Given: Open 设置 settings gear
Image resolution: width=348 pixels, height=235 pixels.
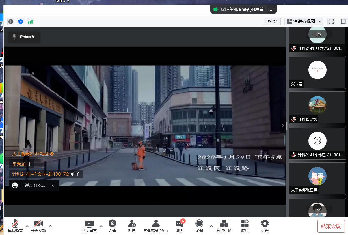Looking at the screenshot, I should [265, 226].
